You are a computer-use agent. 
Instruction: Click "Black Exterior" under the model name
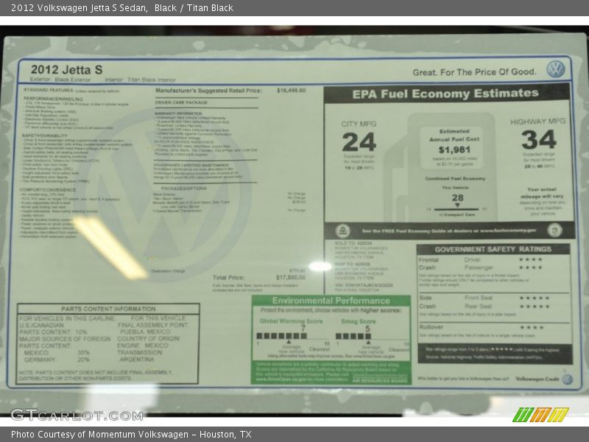pos(73,80)
